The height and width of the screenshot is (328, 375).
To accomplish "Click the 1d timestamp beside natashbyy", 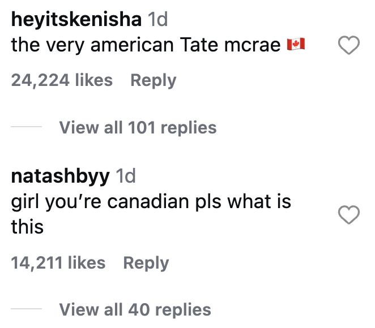I will point(126,176).
